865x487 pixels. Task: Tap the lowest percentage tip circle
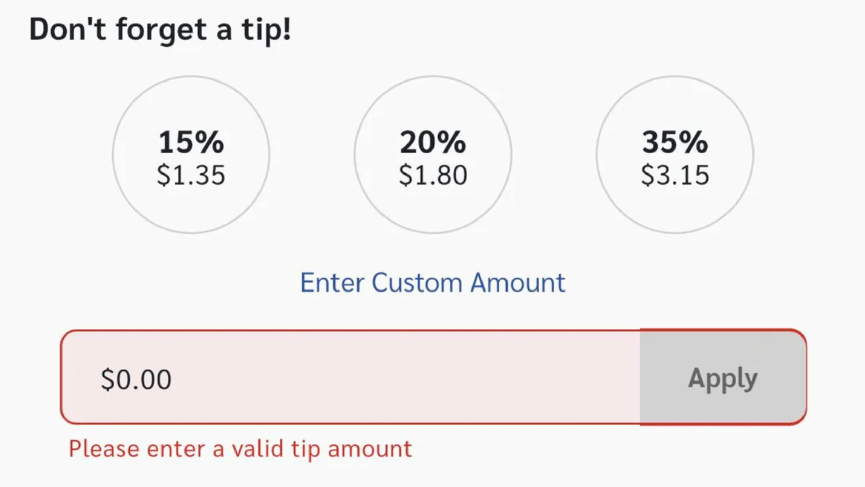[191, 156]
